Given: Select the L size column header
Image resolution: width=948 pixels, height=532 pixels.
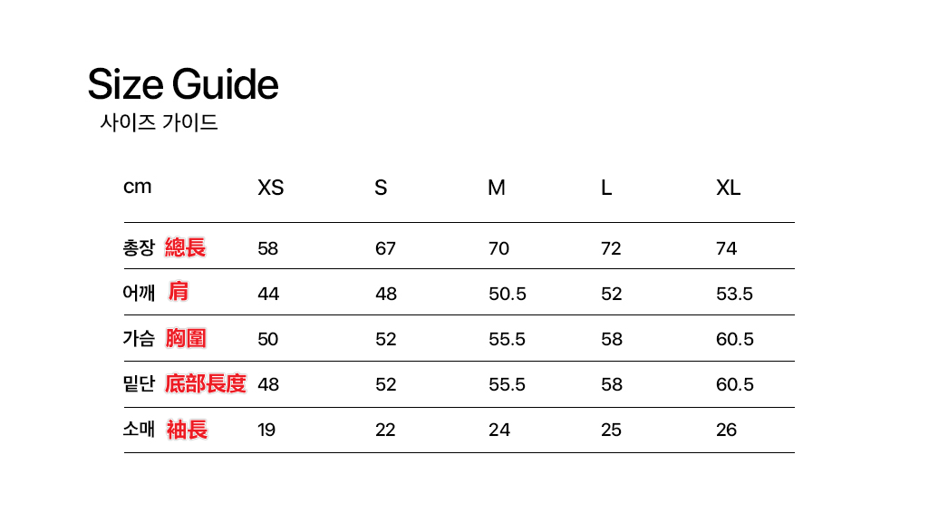Looking at the screenshot, I should click(606, 188).
